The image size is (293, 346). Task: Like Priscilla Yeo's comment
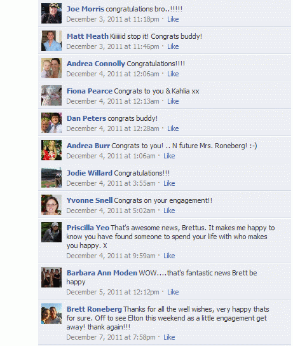pyautogui.click(x=169, y=256)
